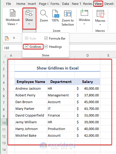
Task: Select the Mickhel Bake cell
Action: coord(31,135)
